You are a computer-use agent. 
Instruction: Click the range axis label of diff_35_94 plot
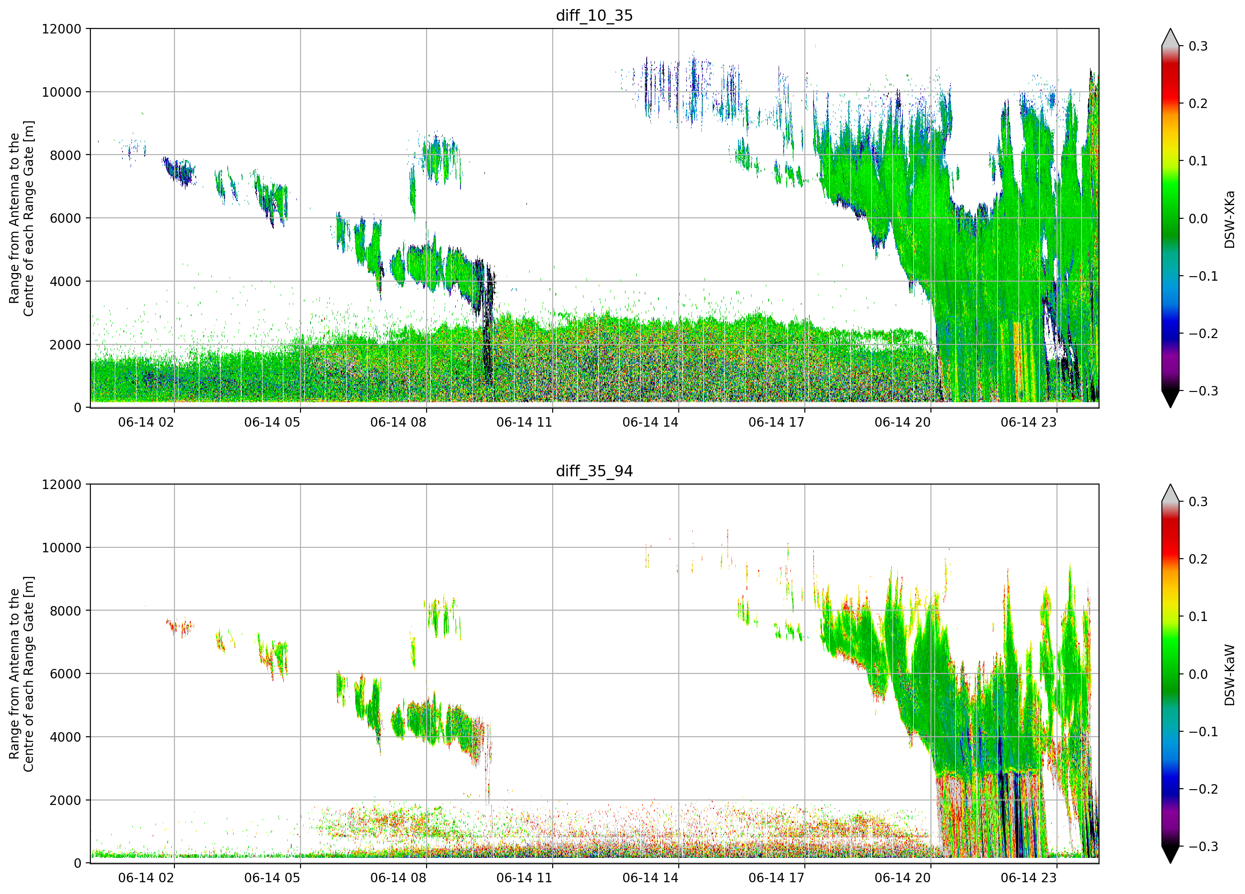pos(21,674)
